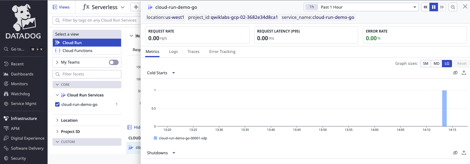Open the Go to search

(x=24, y=49)
